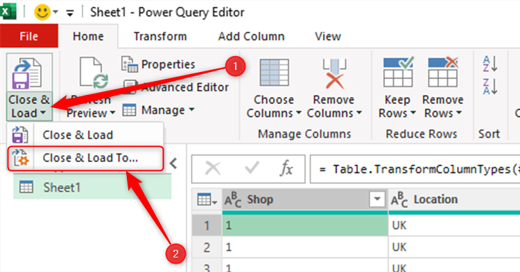This screenshot has height=272, width=520.
Task: Open the Add Column tab
Action: 251,36
